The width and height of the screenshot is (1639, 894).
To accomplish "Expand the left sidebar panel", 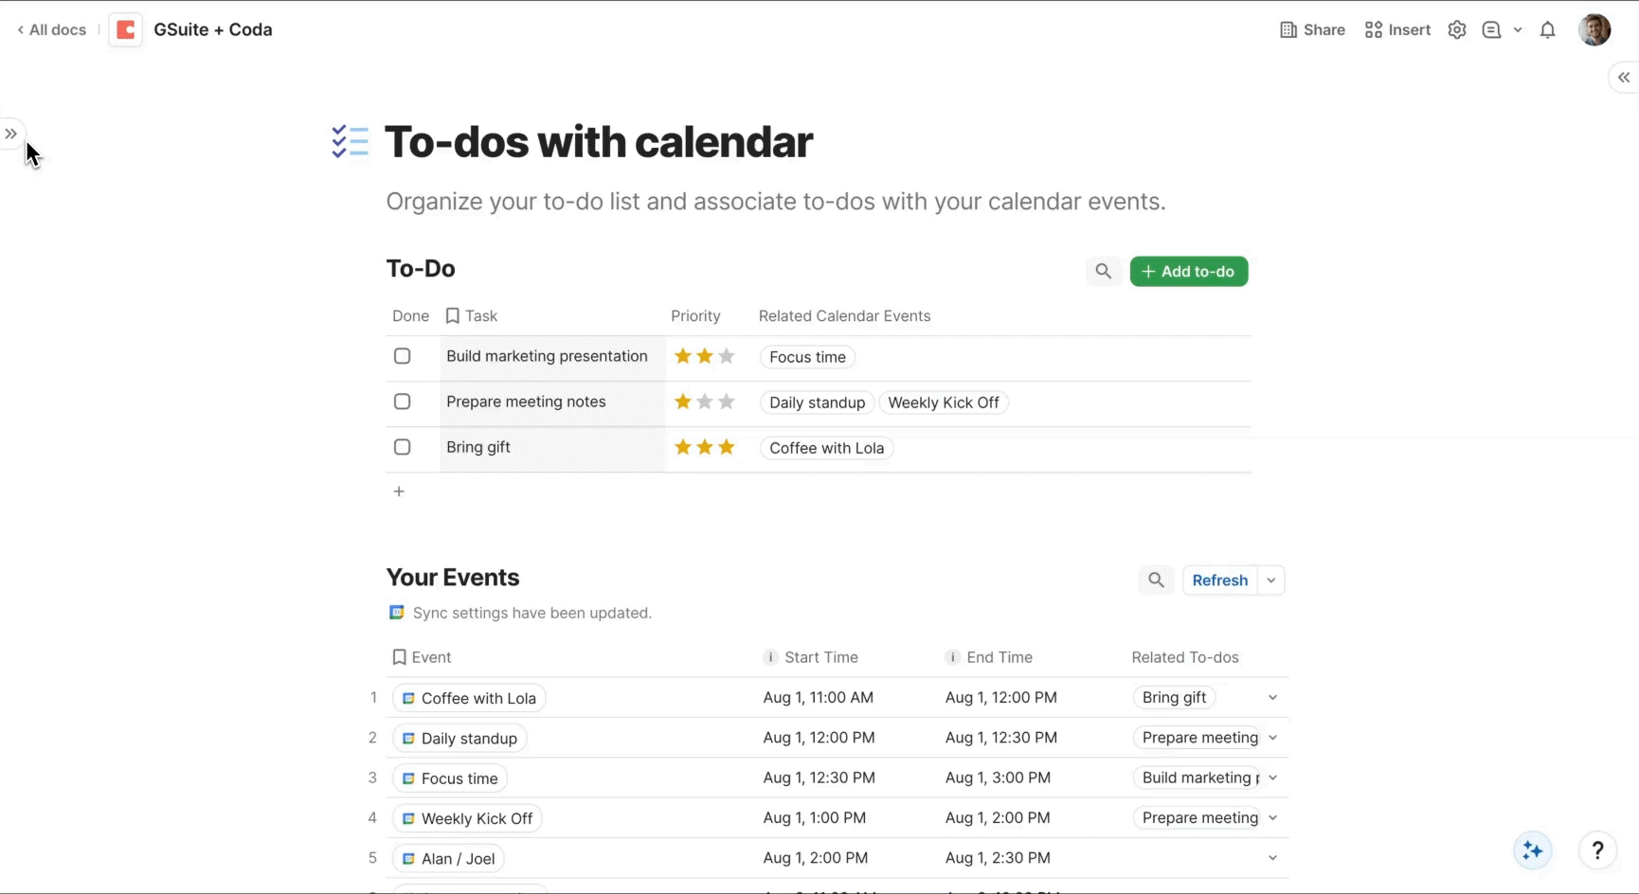I will pyautogui.click(x=11, y=134).
